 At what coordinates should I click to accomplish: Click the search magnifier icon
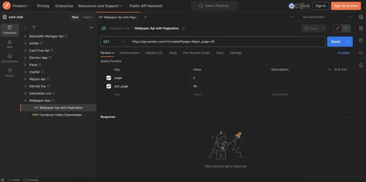[201, 6]
